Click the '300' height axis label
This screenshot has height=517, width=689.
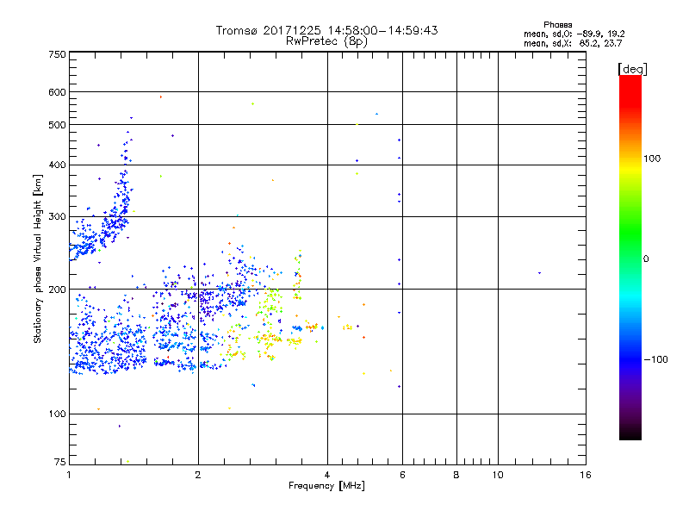click(x=57, y=217)
